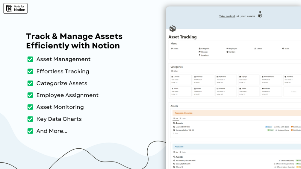301x169 pixels.
Task: Open the LaserJet B777 WiFi asset
Action: (x=183, y=127)
